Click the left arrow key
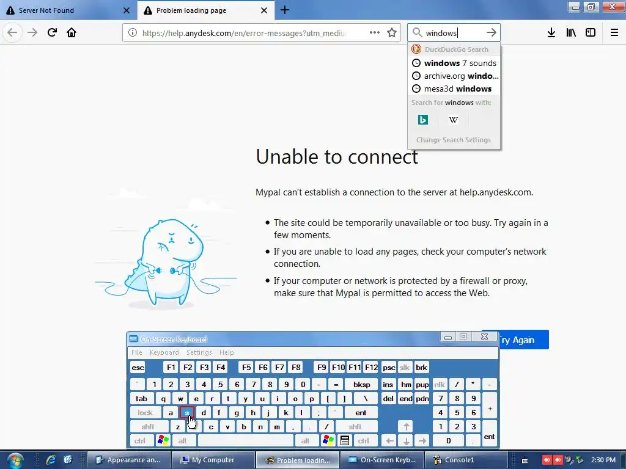 coord(389,441)
